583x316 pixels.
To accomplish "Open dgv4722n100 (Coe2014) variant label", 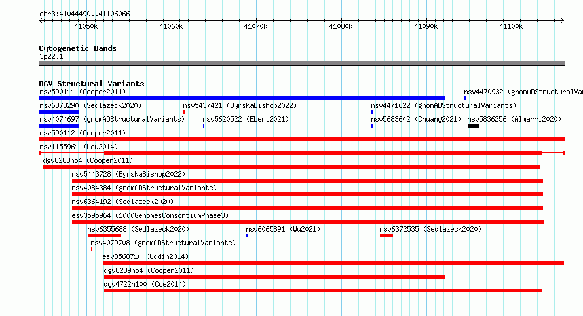I will (145, 284).
